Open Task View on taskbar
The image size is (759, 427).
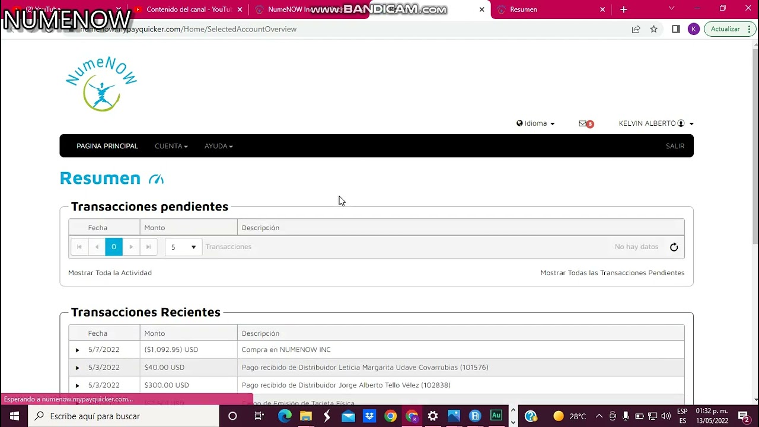tap(259, 416)
